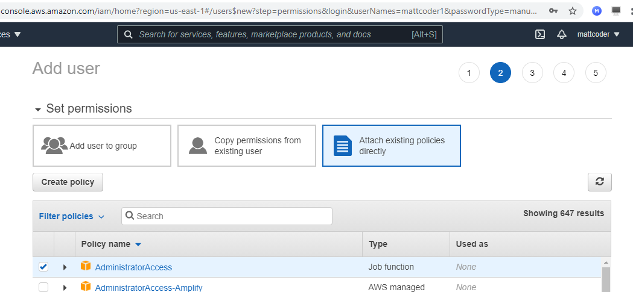Jump to wizard step 3
633x292 pixels.
(x=532, y=73)
